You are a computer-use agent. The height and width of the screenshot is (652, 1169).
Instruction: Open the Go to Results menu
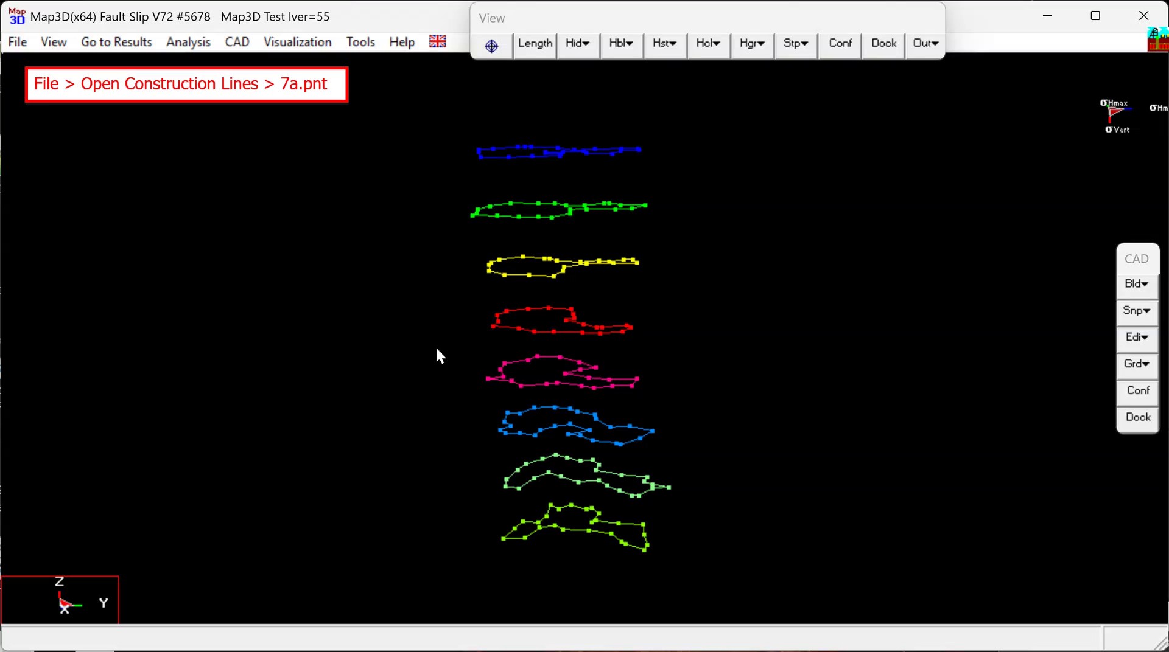pyautogui.click(x=116, y=42)
